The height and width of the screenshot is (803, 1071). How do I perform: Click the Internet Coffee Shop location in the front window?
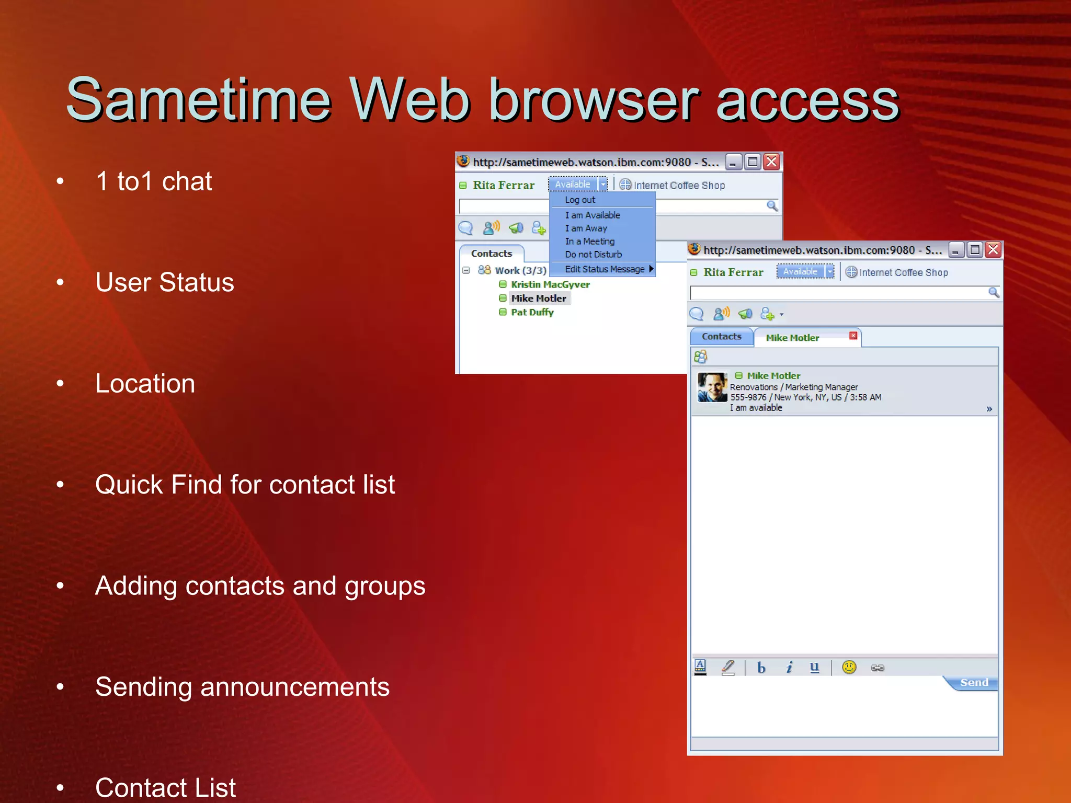coord(896,272)
